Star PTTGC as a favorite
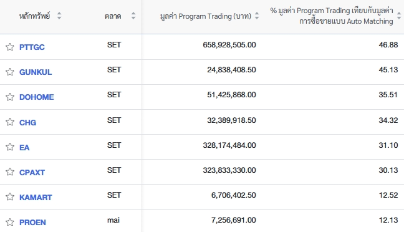Screen dimensions: 404x232 pyautogui.click(x=10, y=47)
